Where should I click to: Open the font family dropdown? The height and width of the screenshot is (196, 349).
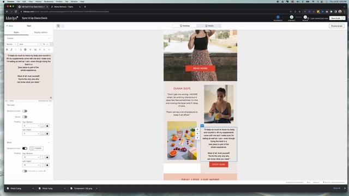29,44
